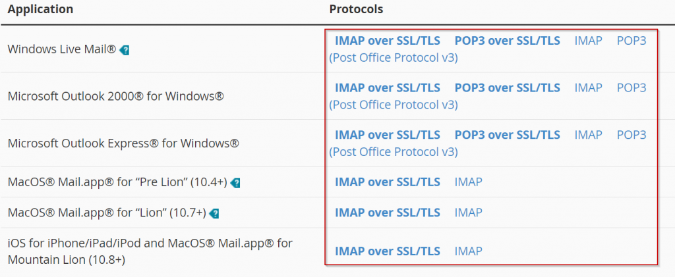The image size is (675, 277).
Task: Select POP3 over SSL/TLS for Outlook Express
Action: tap(507, 135)
